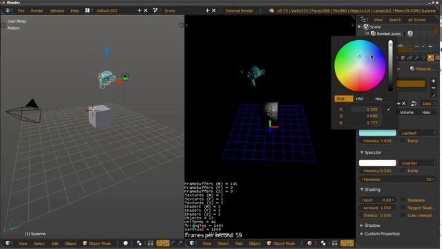442x249 pixels.
Task: Select left viewport rotate manipulator arc
Action: tap(173, 243)
